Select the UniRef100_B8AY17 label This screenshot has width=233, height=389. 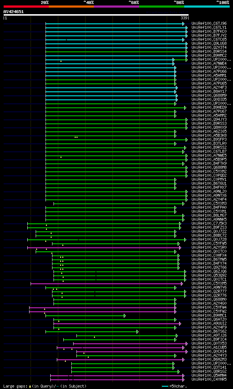[x=209, y=92]
